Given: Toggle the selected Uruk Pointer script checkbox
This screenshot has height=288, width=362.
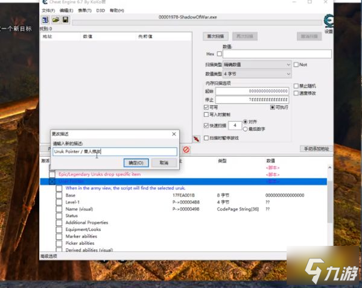Looking at the screenshot, I should point(52,181).
